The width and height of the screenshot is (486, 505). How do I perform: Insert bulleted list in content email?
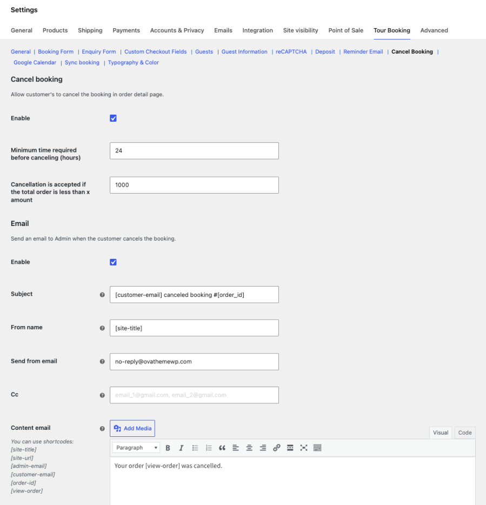pyautogui.click(x=195, y=448)
